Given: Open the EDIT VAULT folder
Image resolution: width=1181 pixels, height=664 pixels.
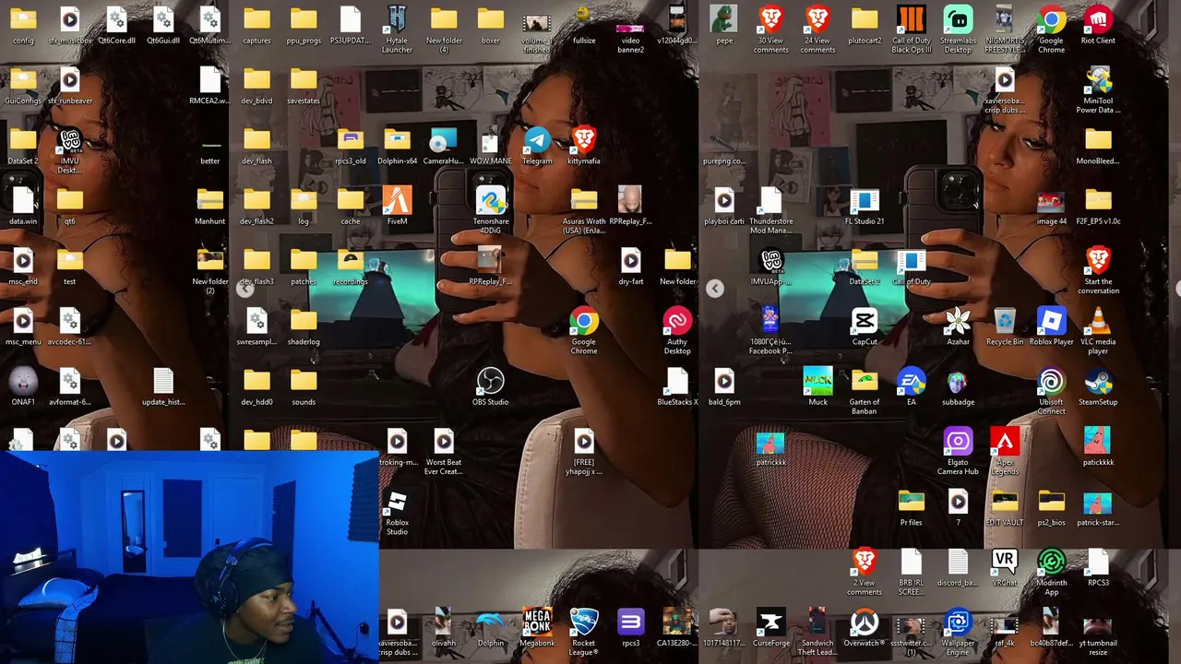Looking at the screenshot, I should 1005,507.
